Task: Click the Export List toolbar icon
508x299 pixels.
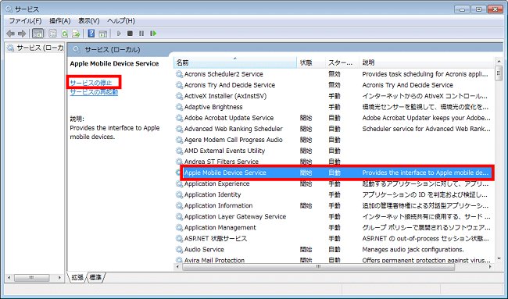Action: 76,34
